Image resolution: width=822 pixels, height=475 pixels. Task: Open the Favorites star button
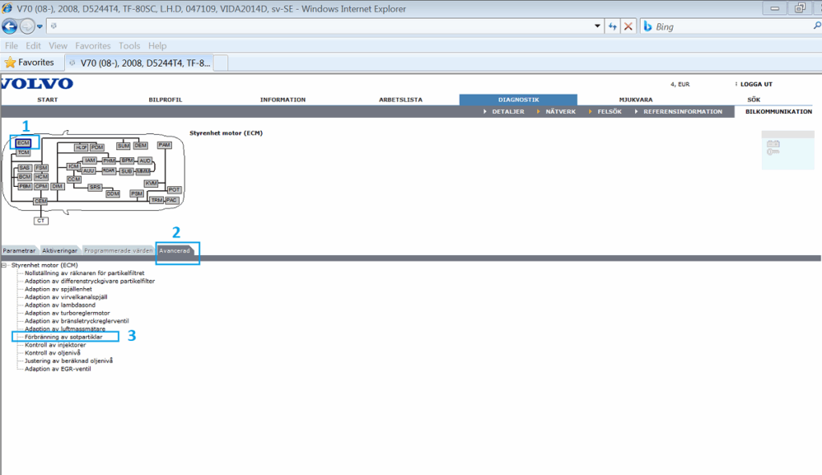30,62
